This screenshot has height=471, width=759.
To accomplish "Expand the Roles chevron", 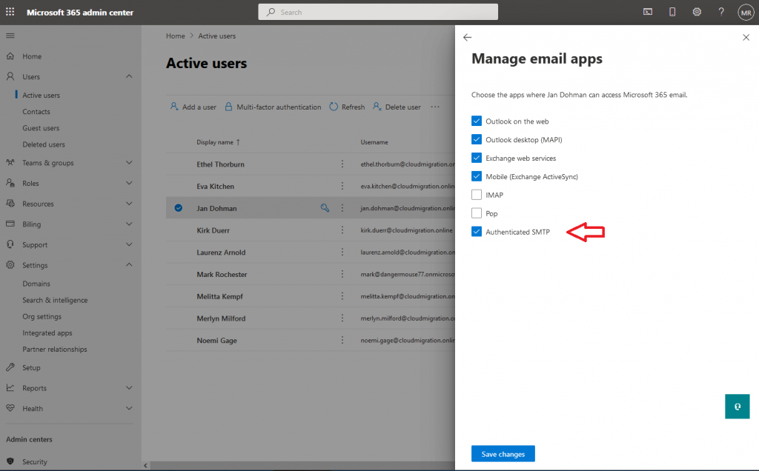I will 129,183.
